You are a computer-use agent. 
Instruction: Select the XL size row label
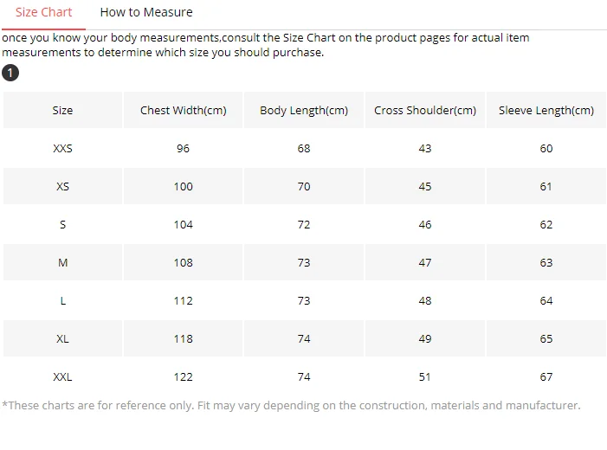tap(62, 339)
